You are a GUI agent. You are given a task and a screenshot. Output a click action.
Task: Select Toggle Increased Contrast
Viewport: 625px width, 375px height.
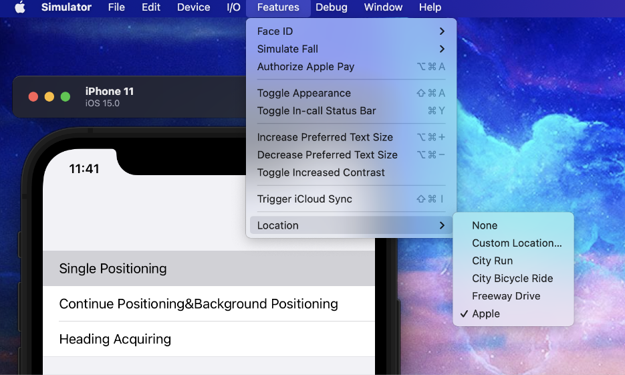coord(351,172)
